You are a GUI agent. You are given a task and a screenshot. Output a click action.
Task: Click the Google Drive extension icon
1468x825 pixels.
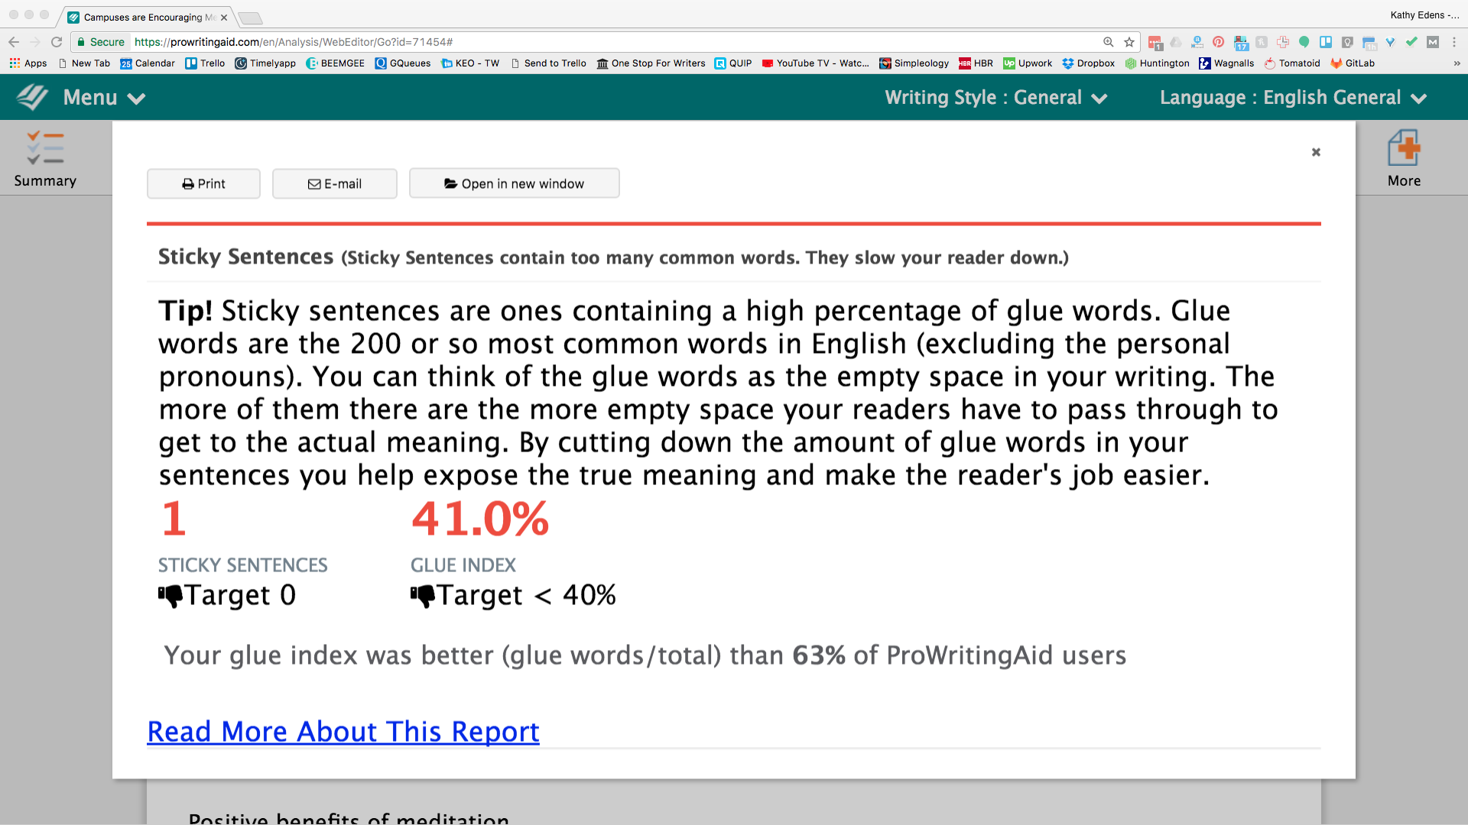[x=1176, y=42]
